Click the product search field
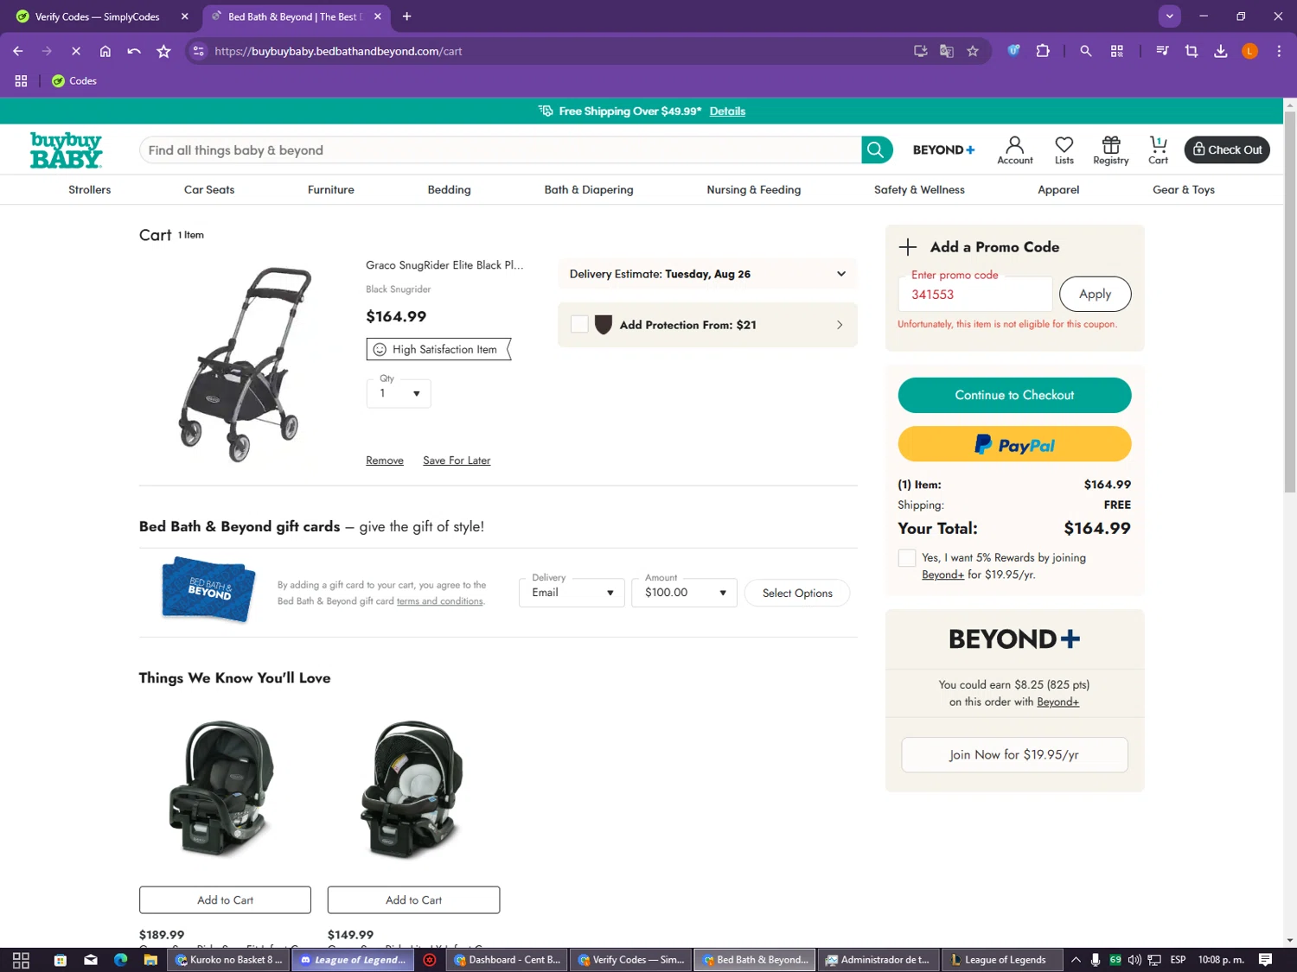 (500, 149)
